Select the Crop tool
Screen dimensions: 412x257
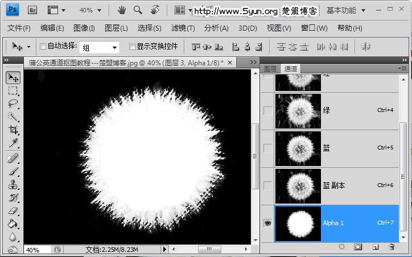click(x=13, y=130)
